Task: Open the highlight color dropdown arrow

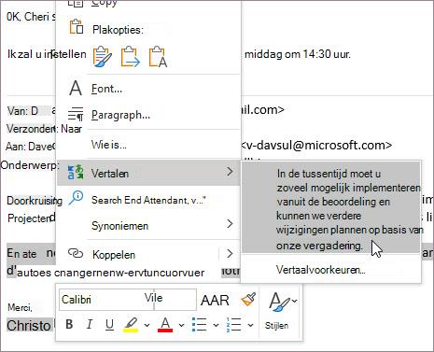Action: [147, 326]
